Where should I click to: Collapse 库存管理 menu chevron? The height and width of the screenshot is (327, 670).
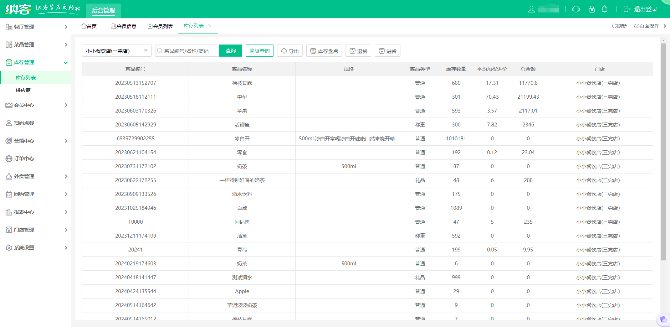66,63
